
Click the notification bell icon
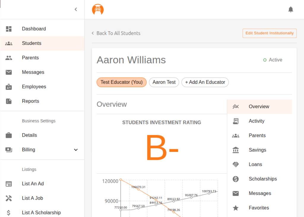point(291,10)
